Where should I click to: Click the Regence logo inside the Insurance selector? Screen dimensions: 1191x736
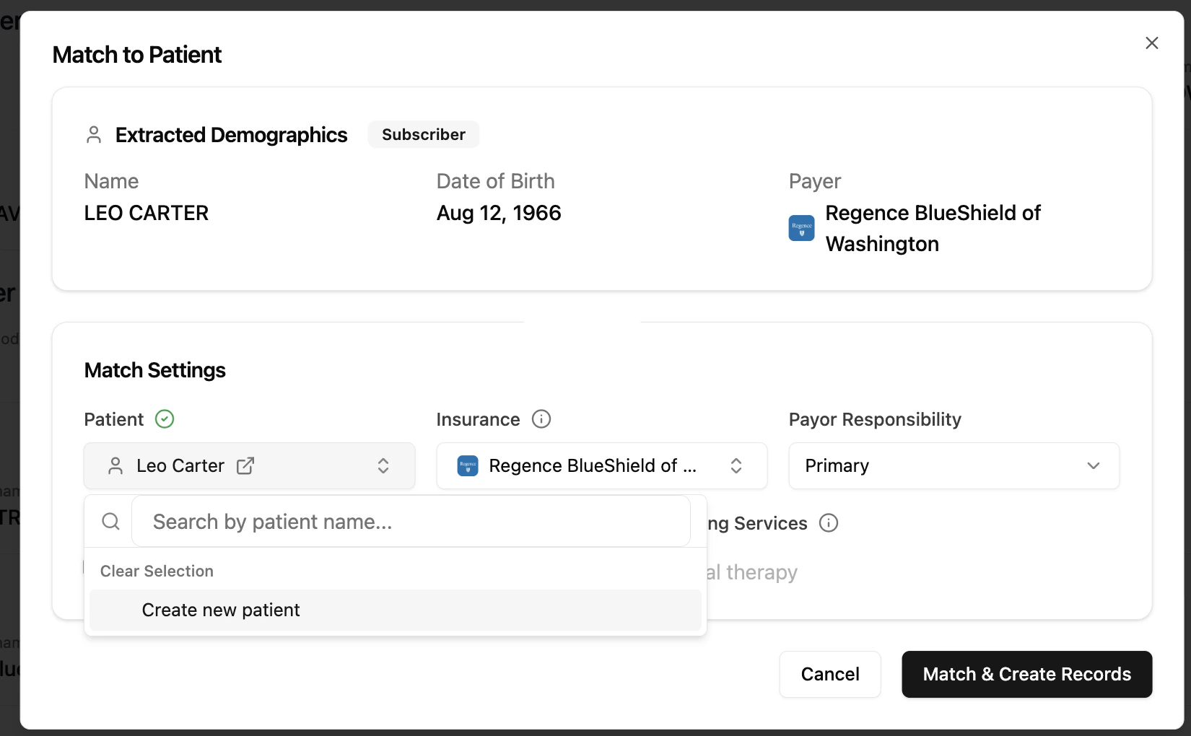[x=468, y=466]
